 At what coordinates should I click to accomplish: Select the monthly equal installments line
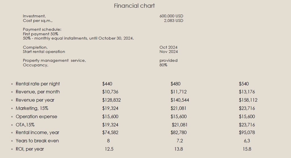(78, 38)
